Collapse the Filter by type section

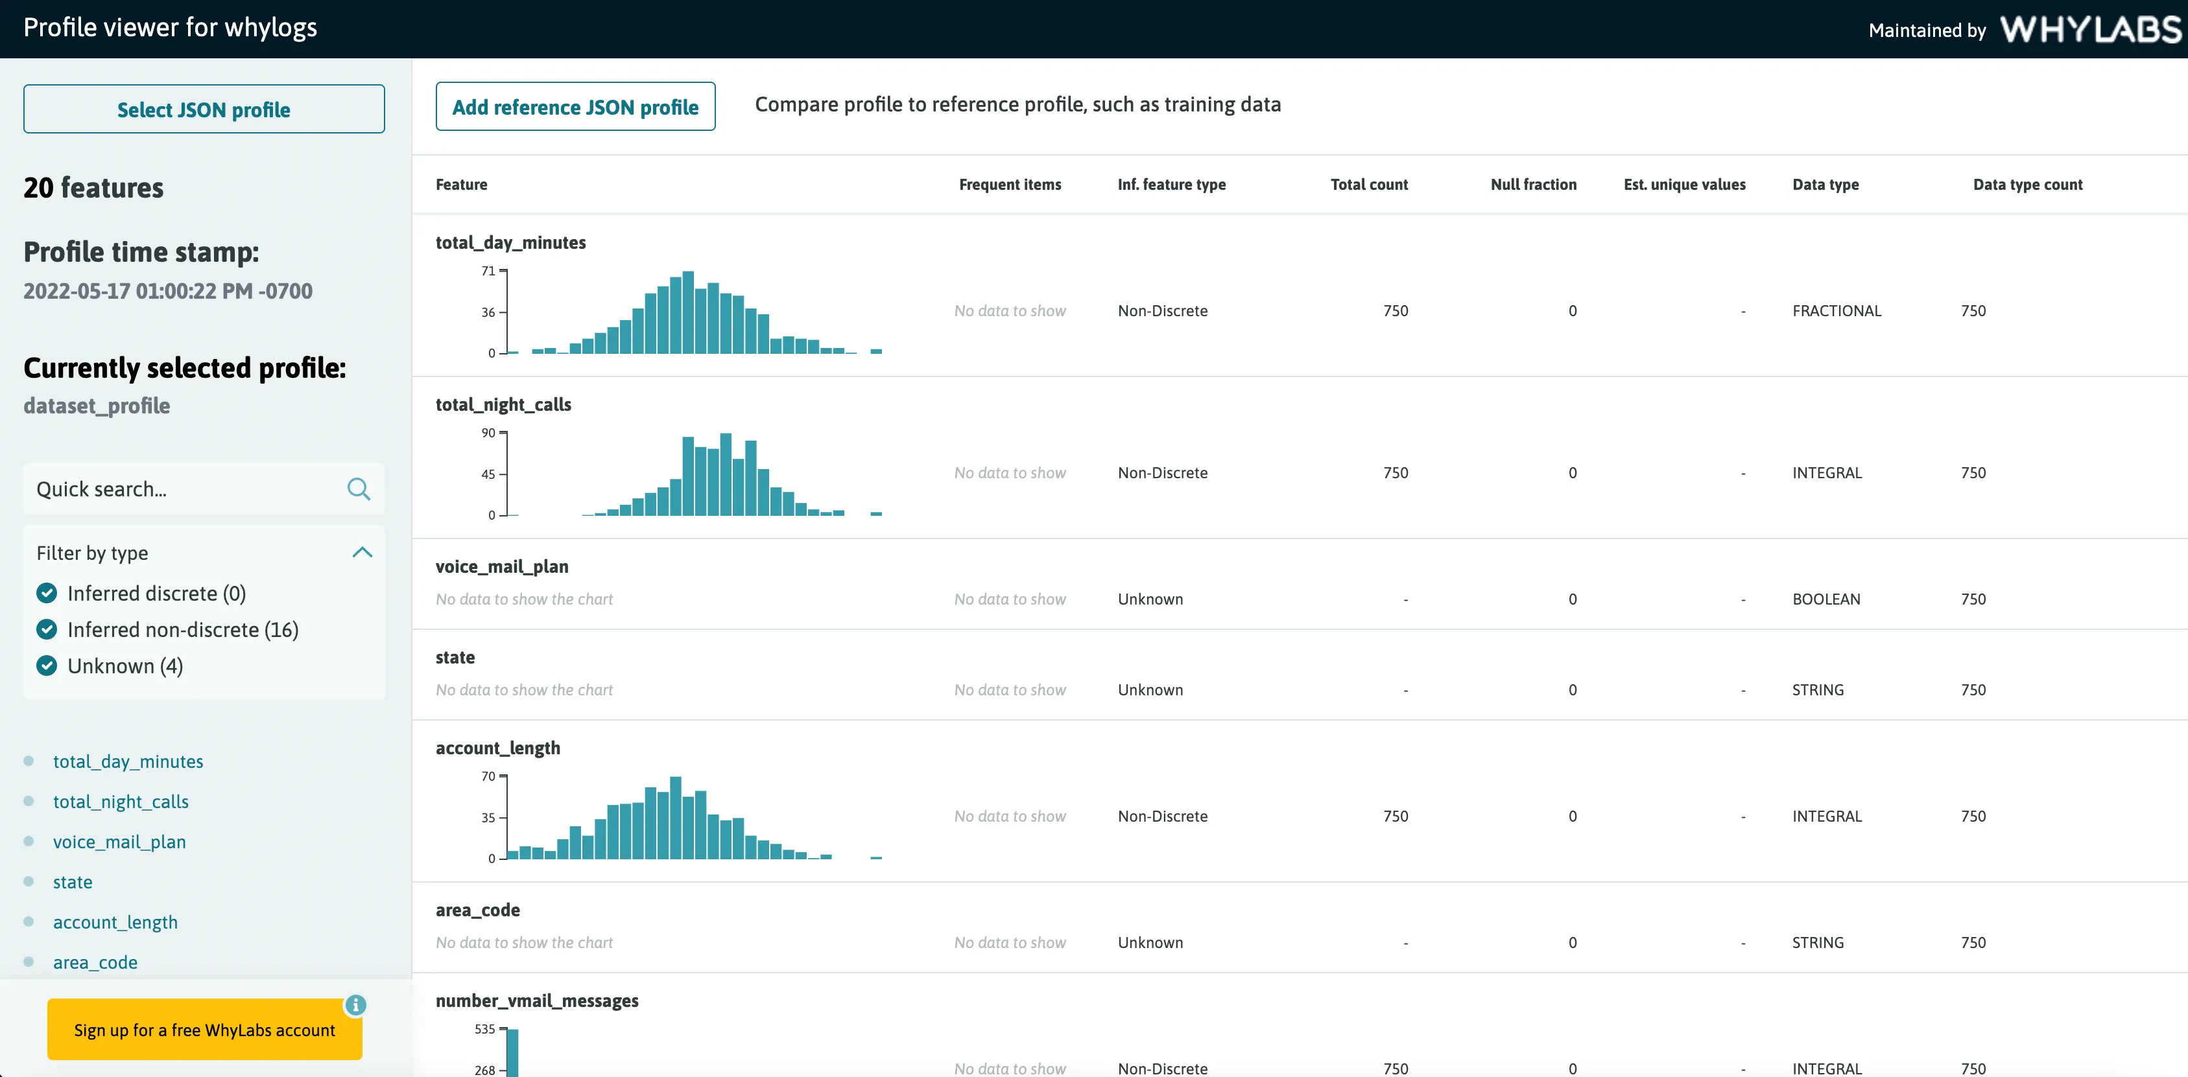(x=362, y=553)
